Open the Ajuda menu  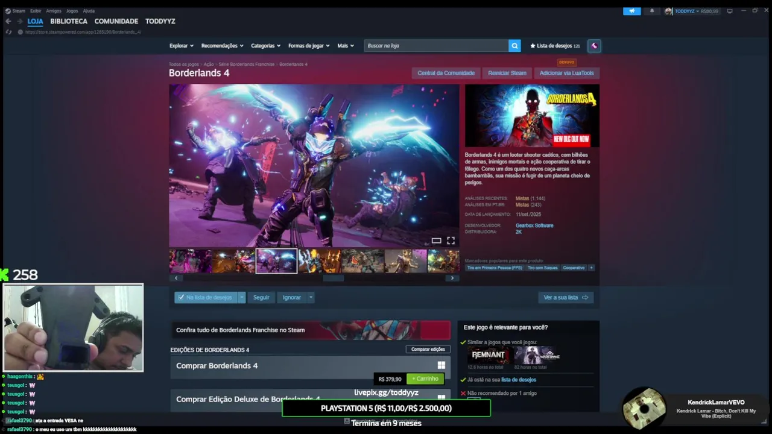(89, 11)
